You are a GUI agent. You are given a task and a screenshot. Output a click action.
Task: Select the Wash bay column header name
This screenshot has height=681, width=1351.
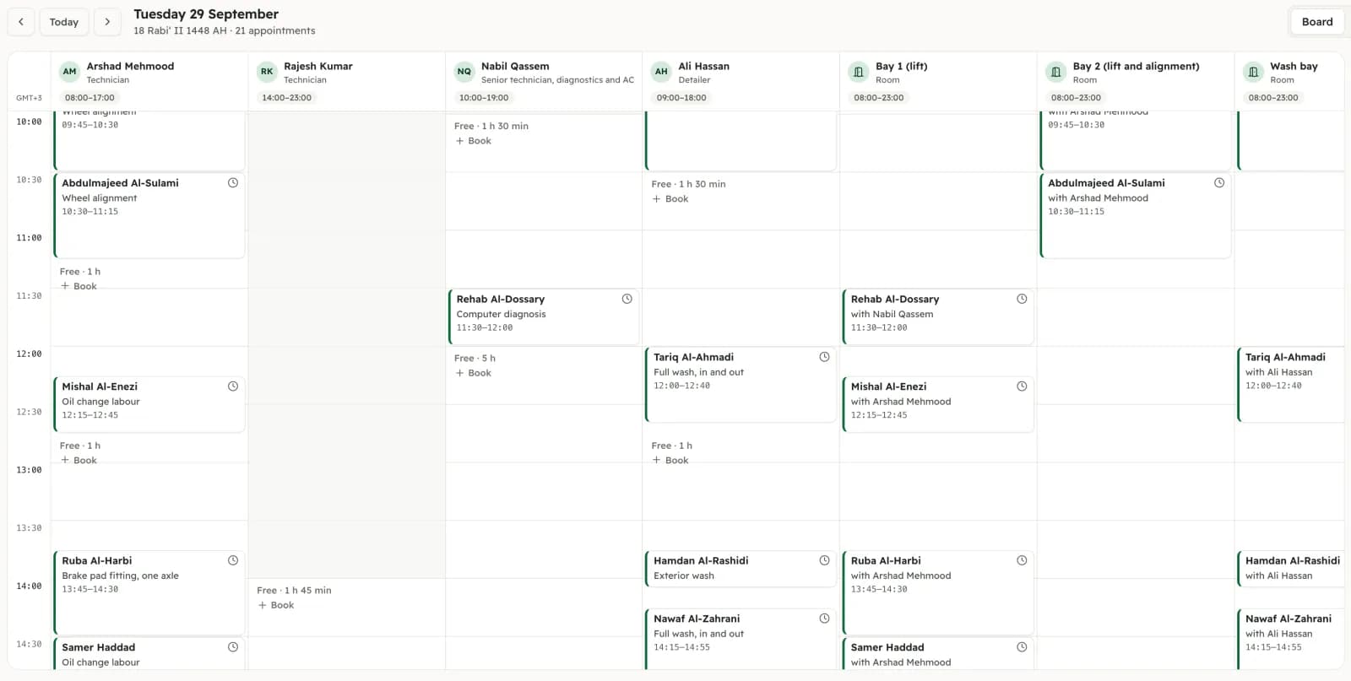(x=1294, y=66)
